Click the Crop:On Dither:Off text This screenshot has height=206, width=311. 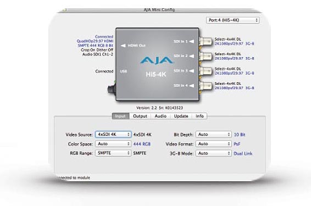tap(97, 50)
